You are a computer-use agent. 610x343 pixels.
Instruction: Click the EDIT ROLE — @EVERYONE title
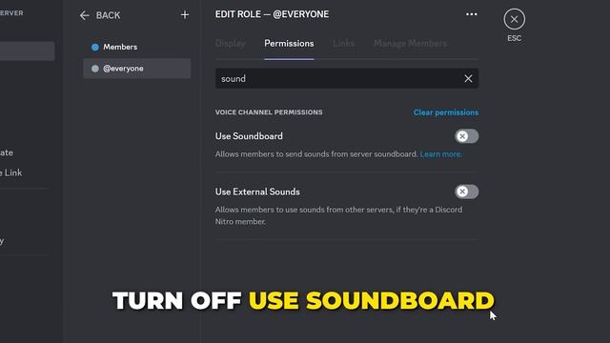click(x=272, y=14)
